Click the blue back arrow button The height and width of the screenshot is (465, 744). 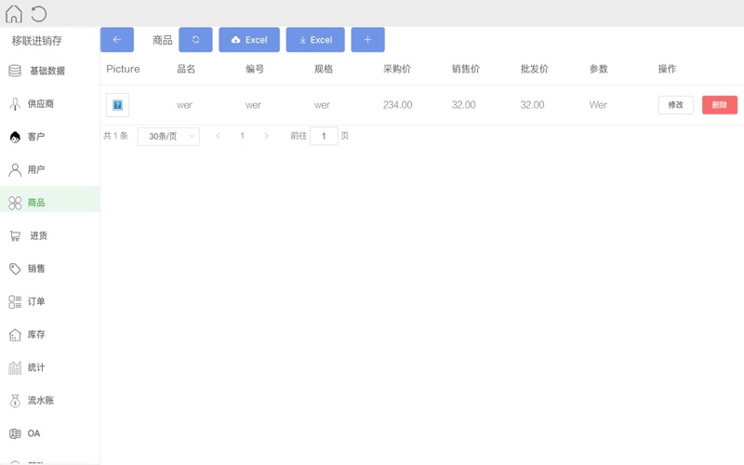click(x=117, y=40)
